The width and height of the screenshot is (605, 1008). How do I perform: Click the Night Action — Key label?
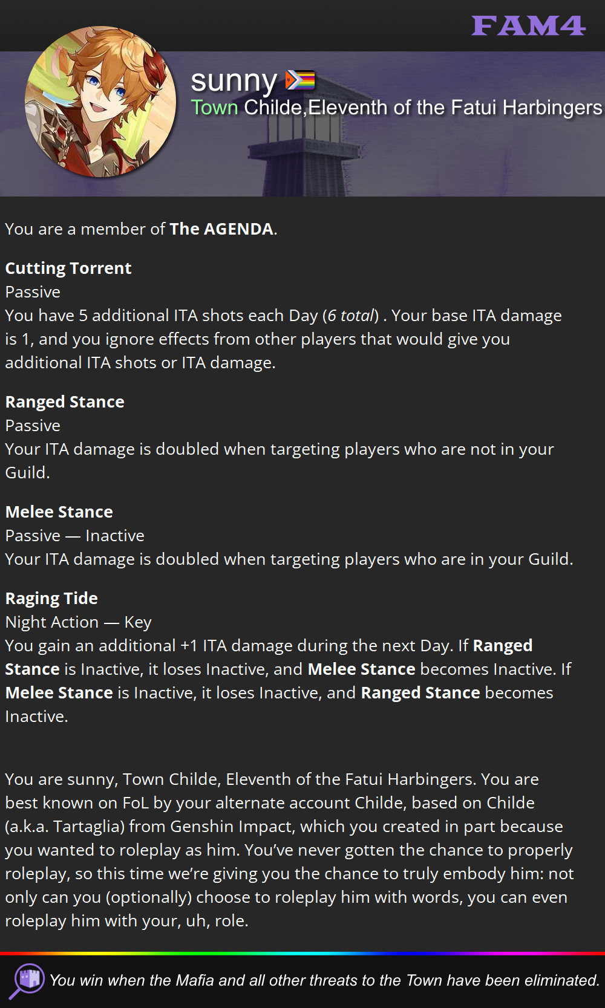point(79,622)
